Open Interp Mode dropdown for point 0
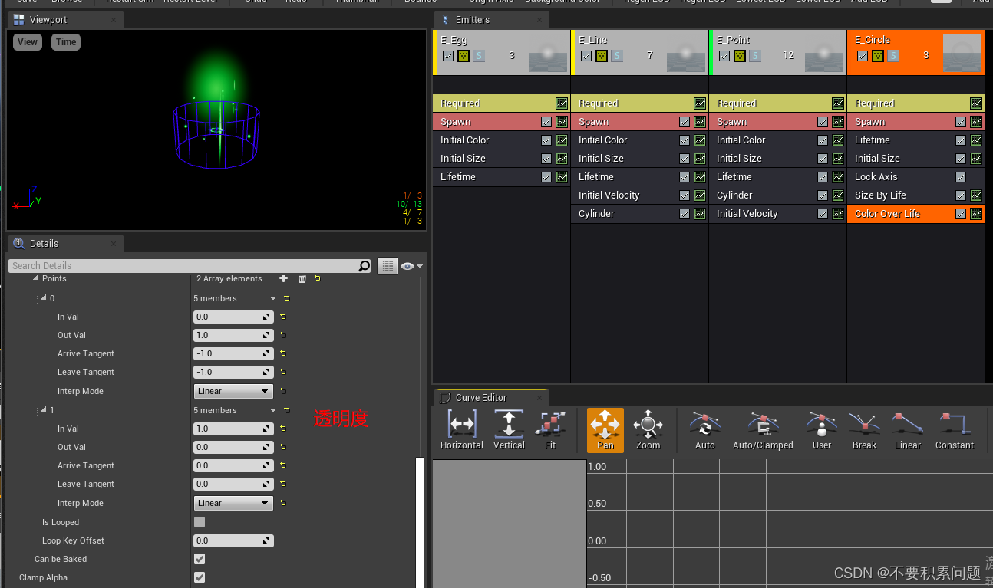993x588 pixels. (x=233, y=391)
